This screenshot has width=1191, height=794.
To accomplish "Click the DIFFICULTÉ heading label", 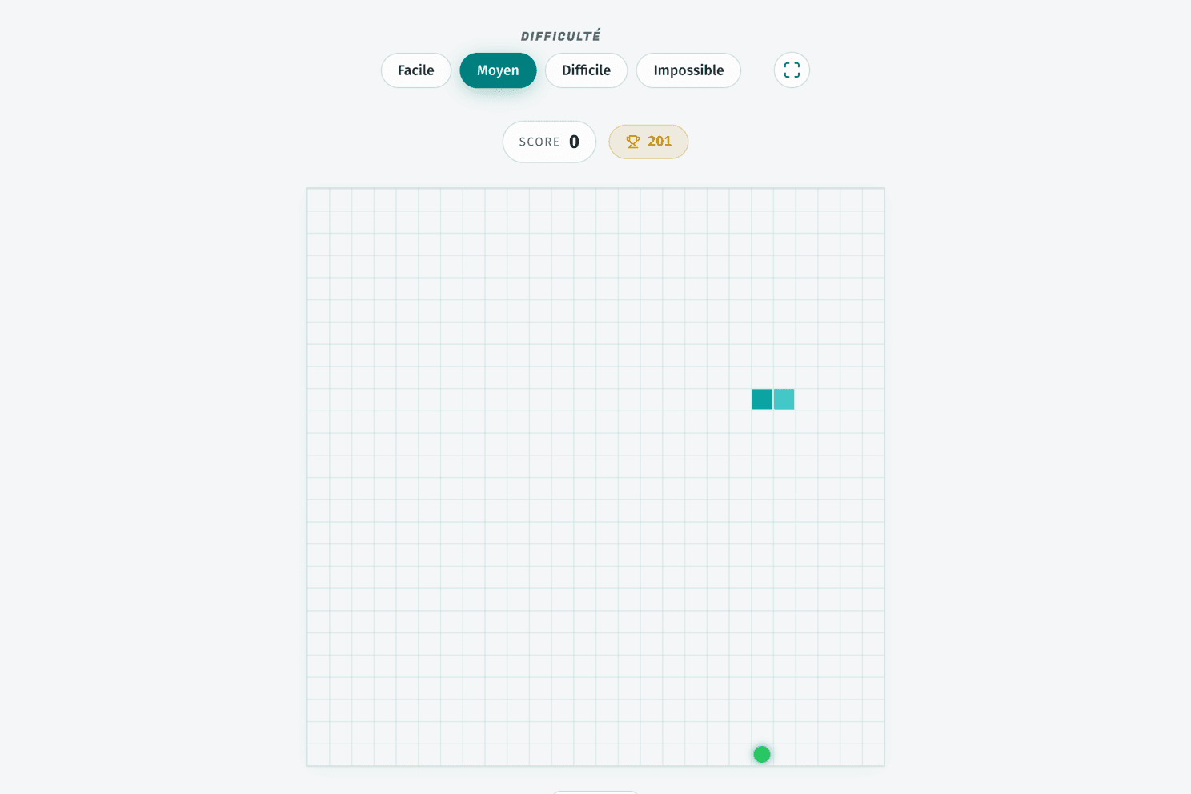I will [x=560, y=36].
